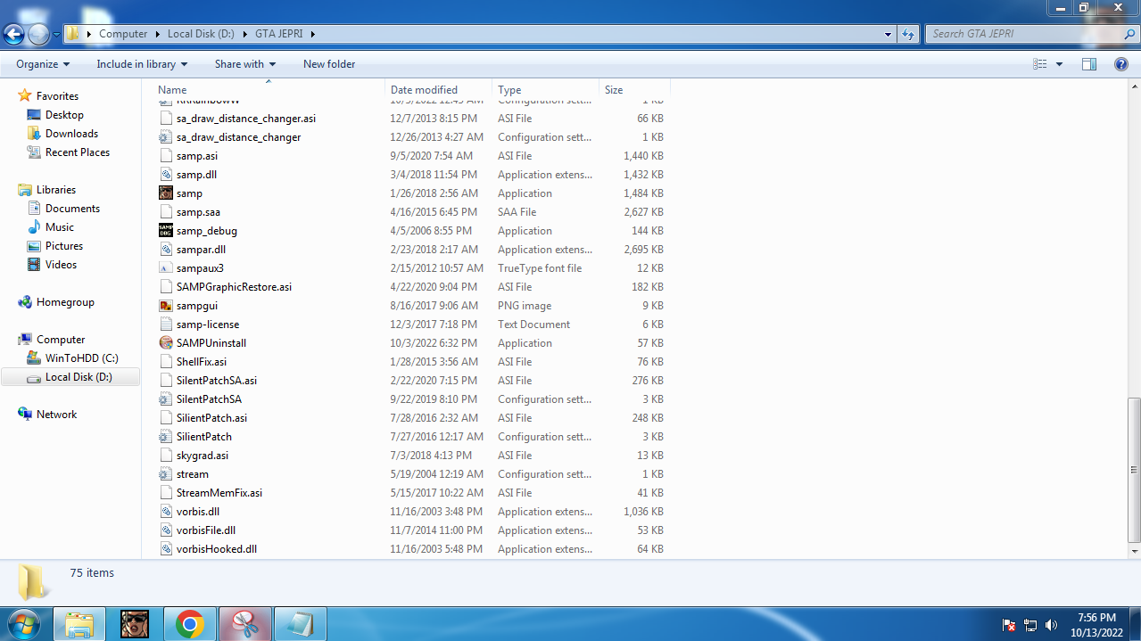This screenshot has width=1141, height=641.
Task: Open the recent pages dropdown arrow
Action: pos(56,34)
